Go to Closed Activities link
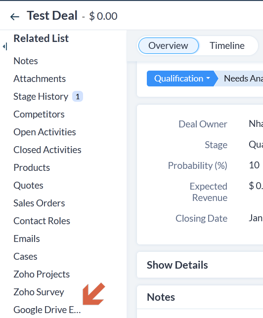The width and height of the screenshot is (263, 318). coord(47,150)
